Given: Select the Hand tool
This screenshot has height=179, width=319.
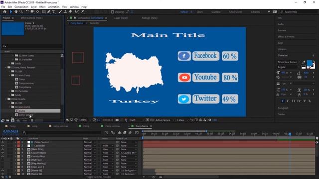Looking at the screenshot, I should point(16,12).
